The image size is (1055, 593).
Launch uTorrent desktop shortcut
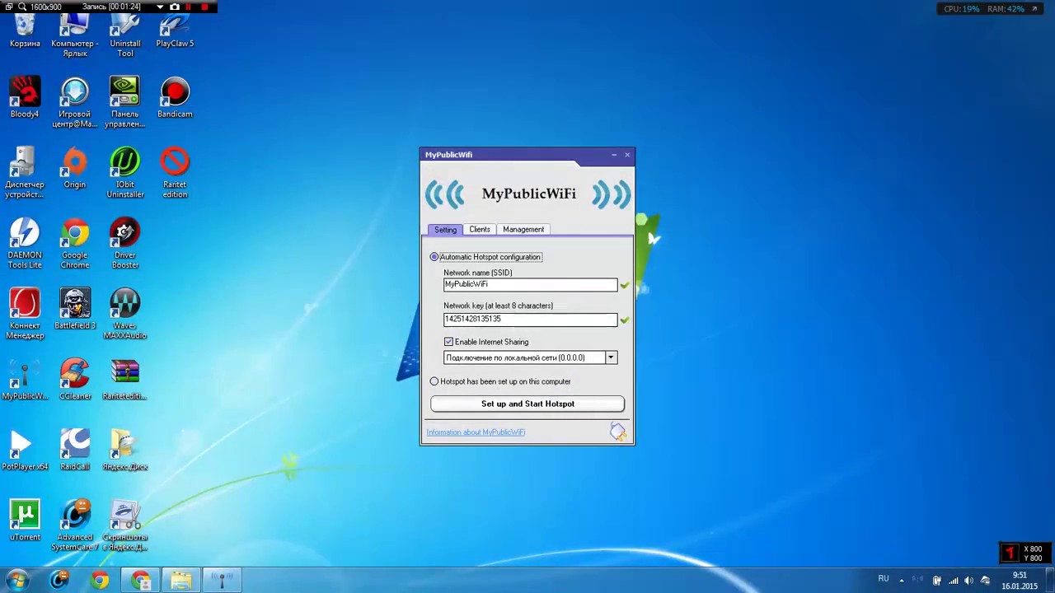point(25,521)
